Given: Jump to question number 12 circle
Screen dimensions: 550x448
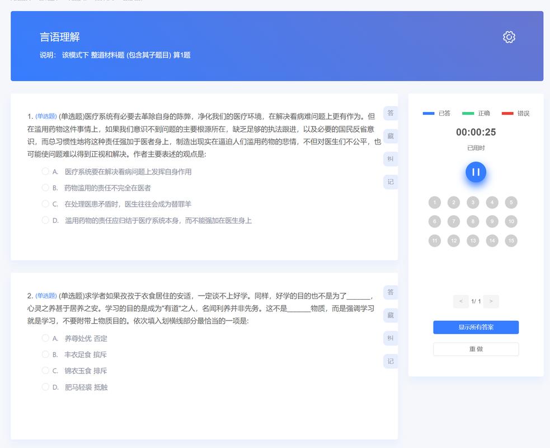Looking at the screenshot, I should pyautogui.click(x=454, y=240).
